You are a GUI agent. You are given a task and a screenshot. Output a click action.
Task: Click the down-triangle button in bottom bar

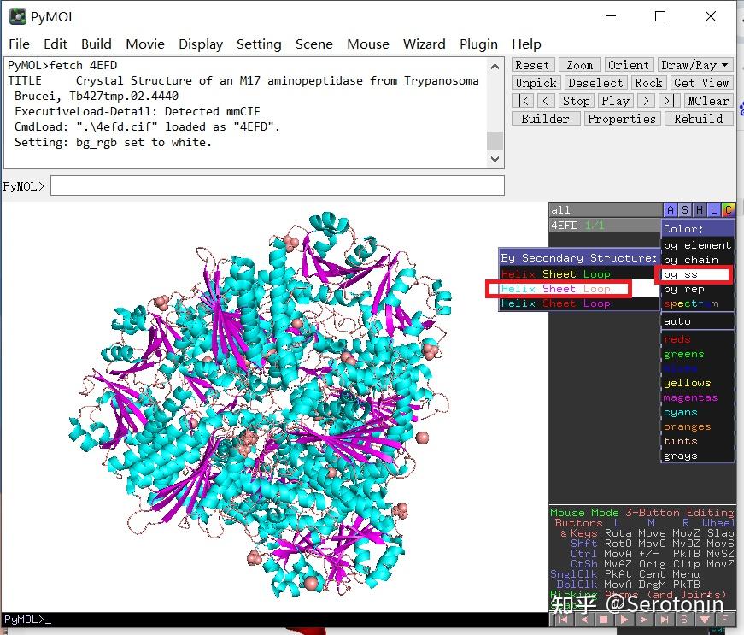[x=705, y=620]
